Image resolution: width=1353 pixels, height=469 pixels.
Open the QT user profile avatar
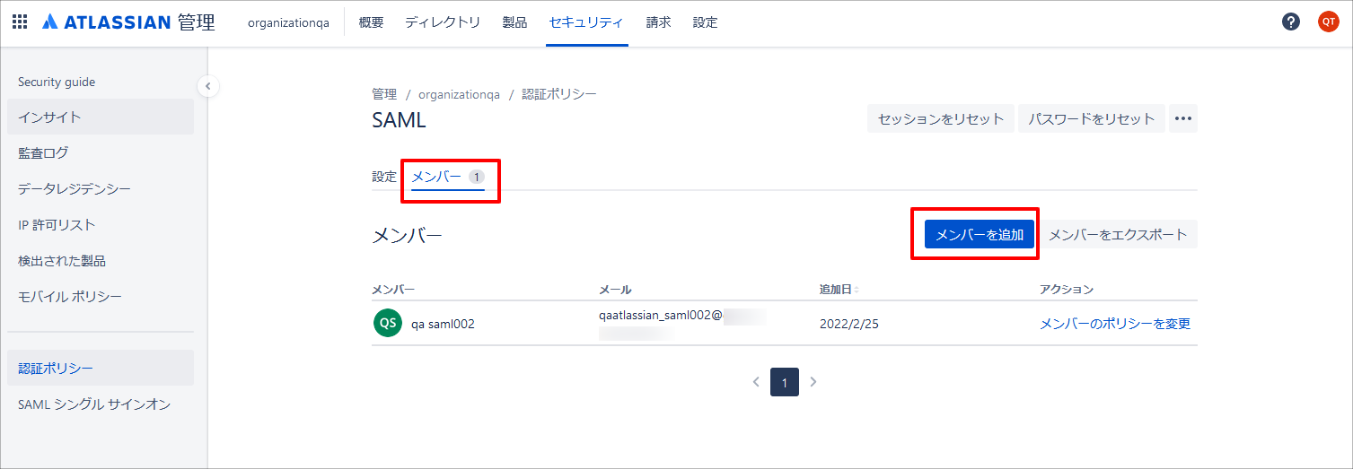pos(1329,22)
